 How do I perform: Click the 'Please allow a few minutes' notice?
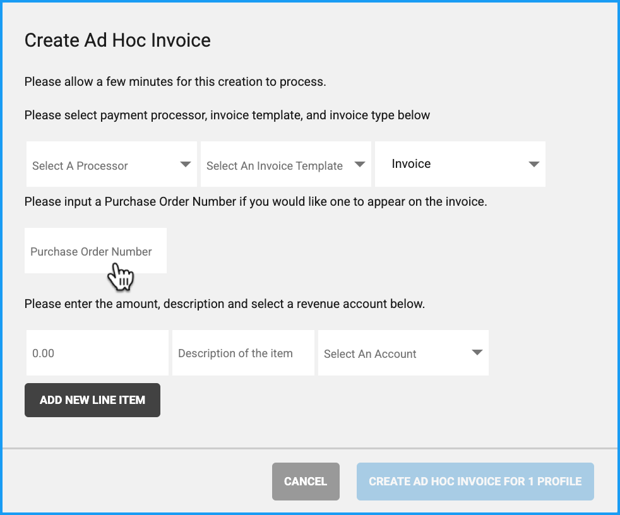click(x=175, y=82)
